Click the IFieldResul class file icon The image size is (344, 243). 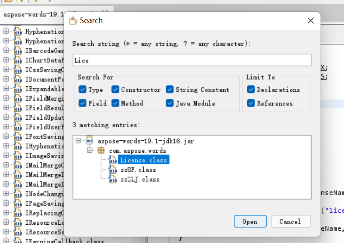point(18,108)
